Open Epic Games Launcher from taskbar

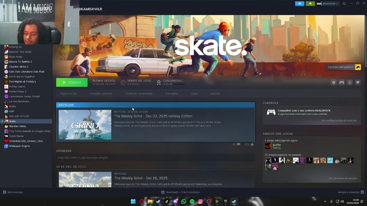[x=226, y=201]
